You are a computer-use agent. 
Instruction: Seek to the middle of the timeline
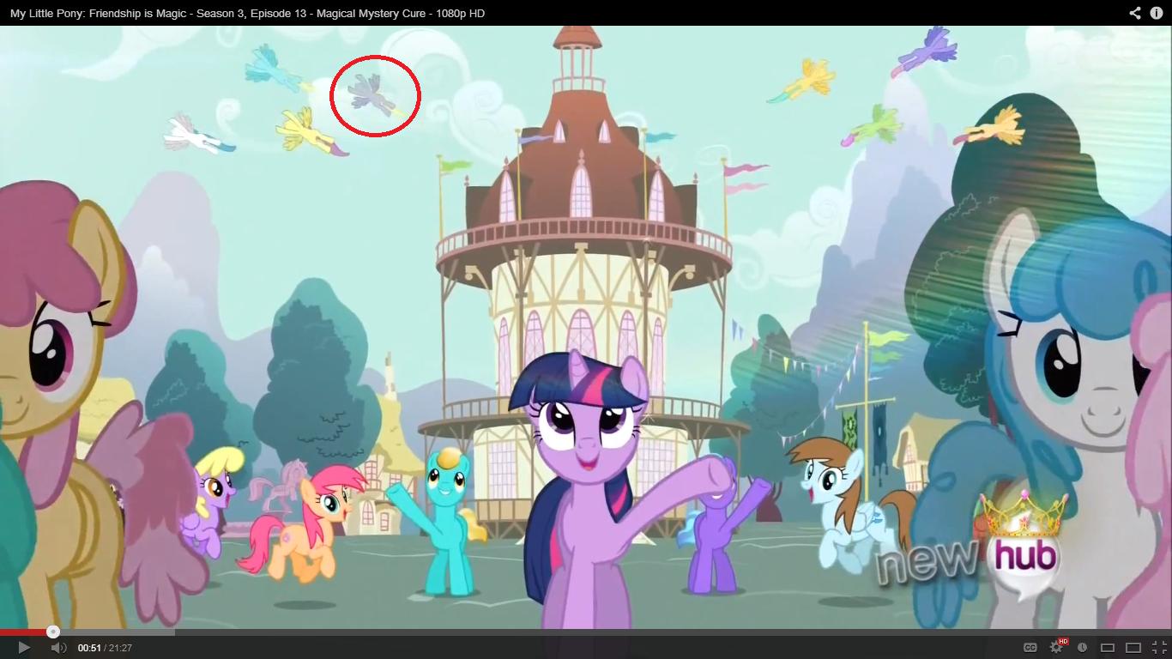586,632
